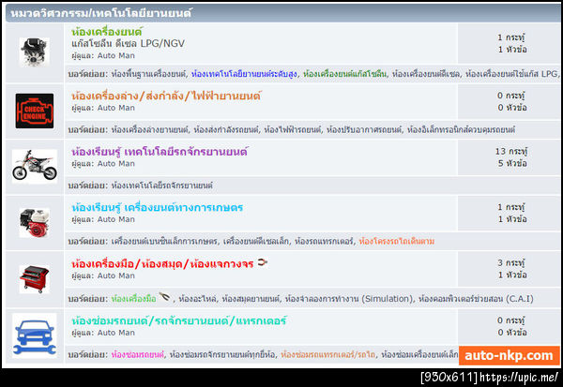Open blue sub-board ห้องเทคโนโลยียานยนต์ระดับสูง
563x387 pixels.
coord(244,74)
